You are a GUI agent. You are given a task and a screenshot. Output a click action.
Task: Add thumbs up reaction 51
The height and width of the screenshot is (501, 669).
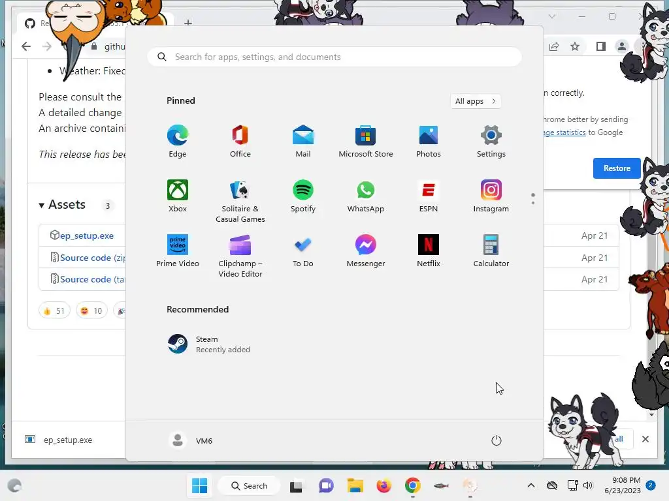tap(54, 311)
